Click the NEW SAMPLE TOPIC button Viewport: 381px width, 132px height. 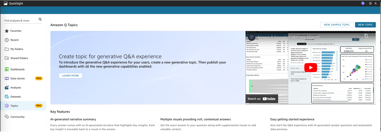337,25
